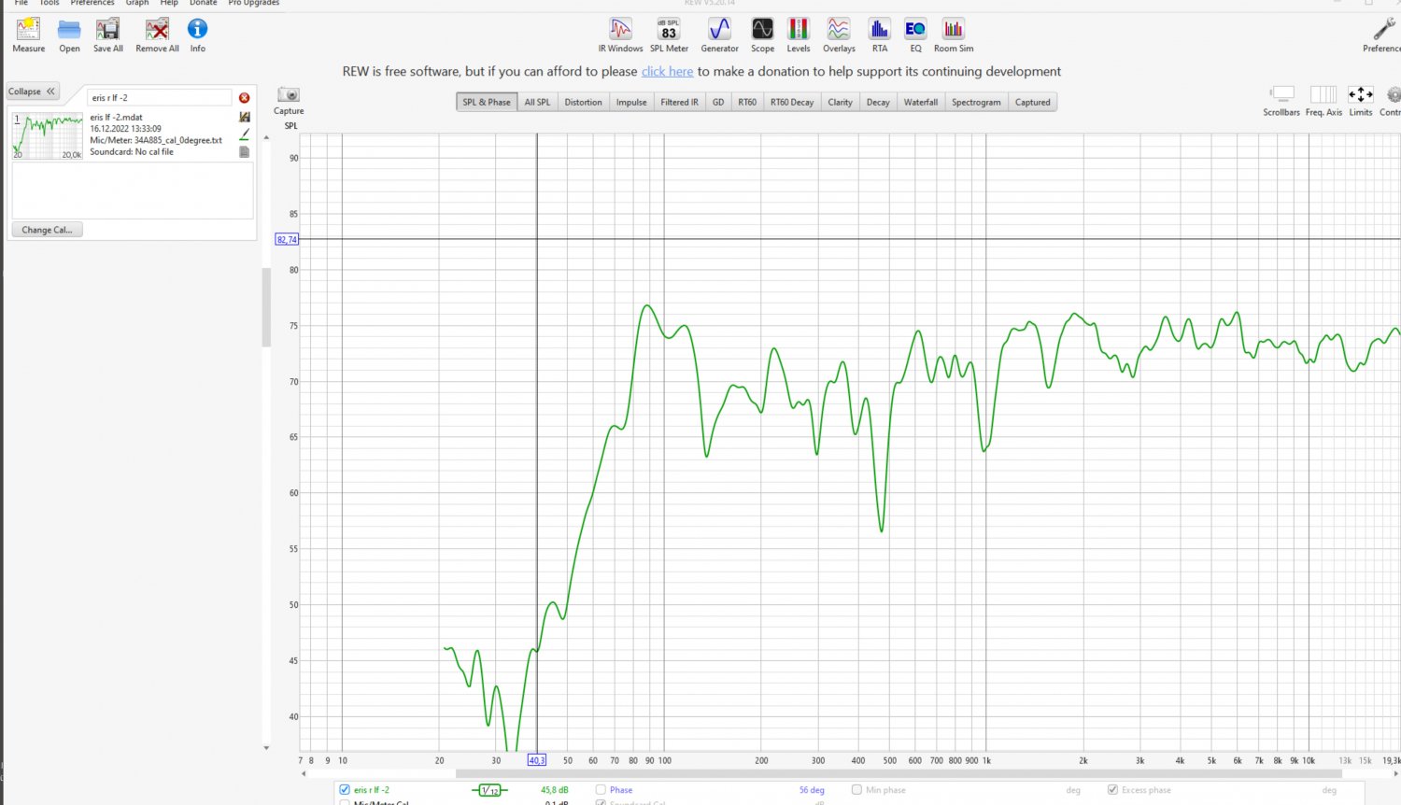This screenshot has width=1401, height=805.
Task: Collapse the measurements panel
Action: coord(33,92)
